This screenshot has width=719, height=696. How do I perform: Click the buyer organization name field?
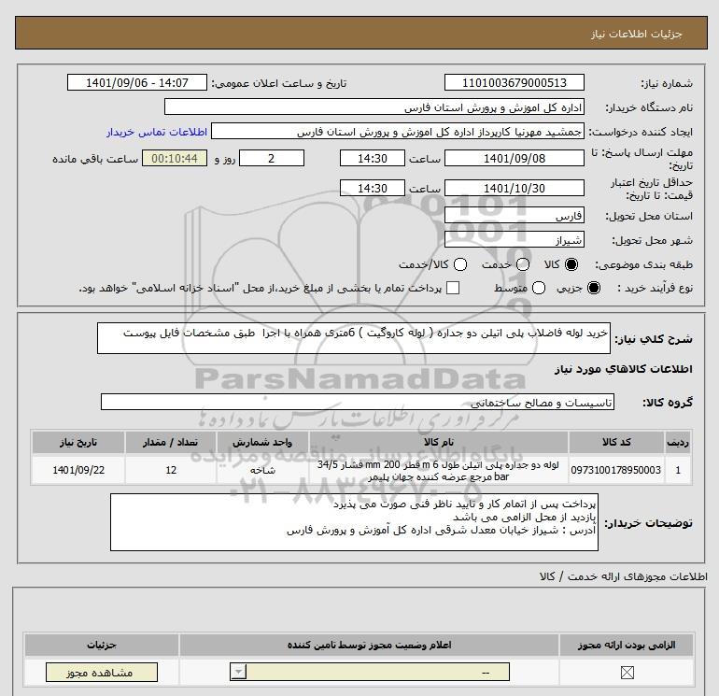tap(374, 107)
